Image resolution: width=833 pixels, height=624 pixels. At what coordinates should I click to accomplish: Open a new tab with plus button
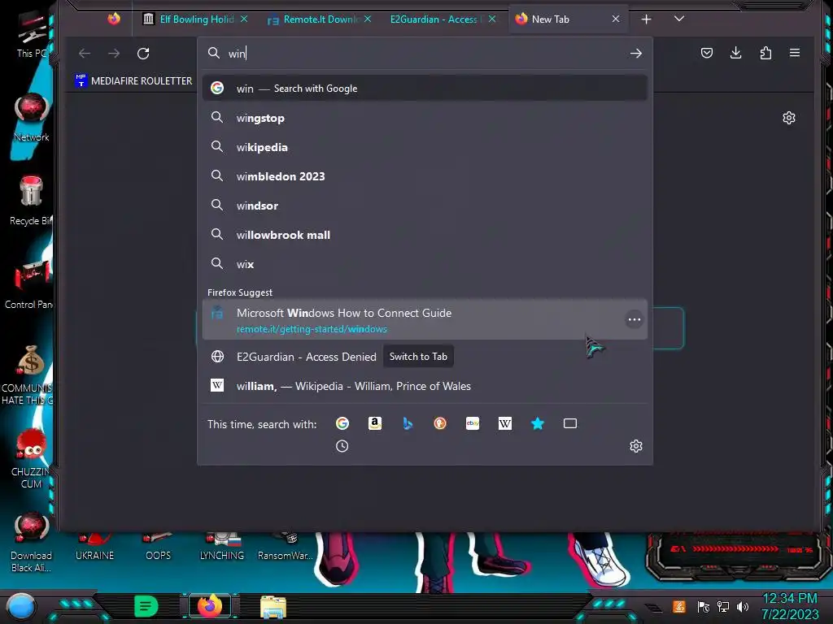(x=646, y=19)
